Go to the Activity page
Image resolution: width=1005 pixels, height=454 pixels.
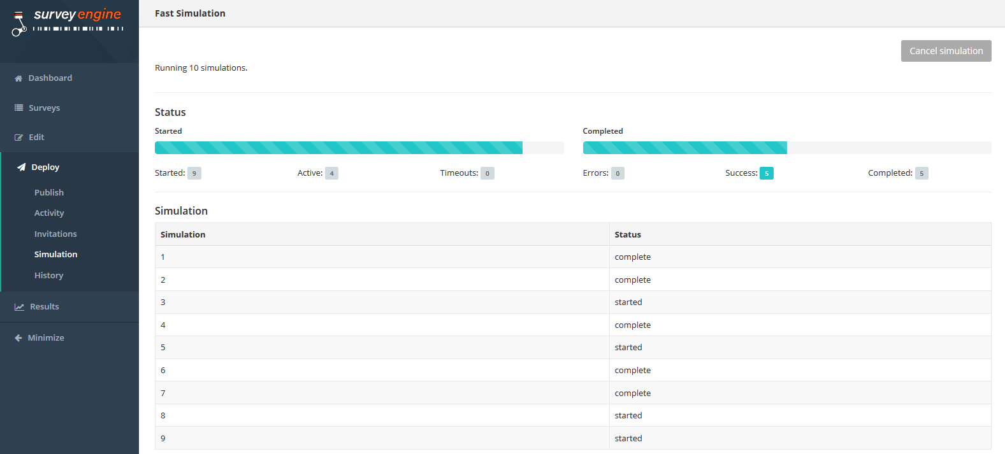click(x=49, y=213)
